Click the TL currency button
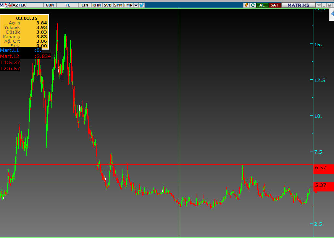This screenshot has height=238, width=334. (x=67, y=5)
